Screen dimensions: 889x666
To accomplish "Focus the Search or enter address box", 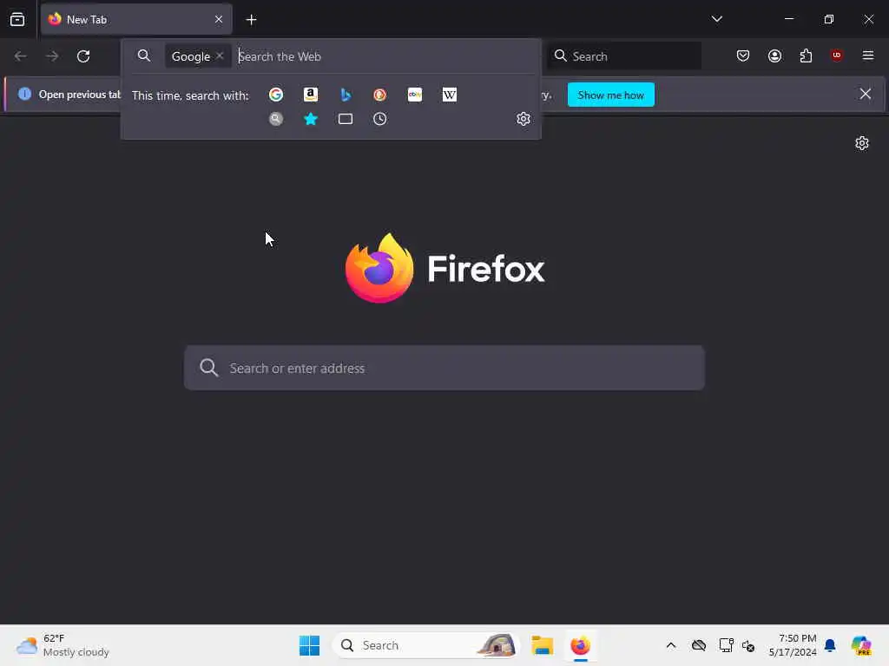I will tap(444, 368).
